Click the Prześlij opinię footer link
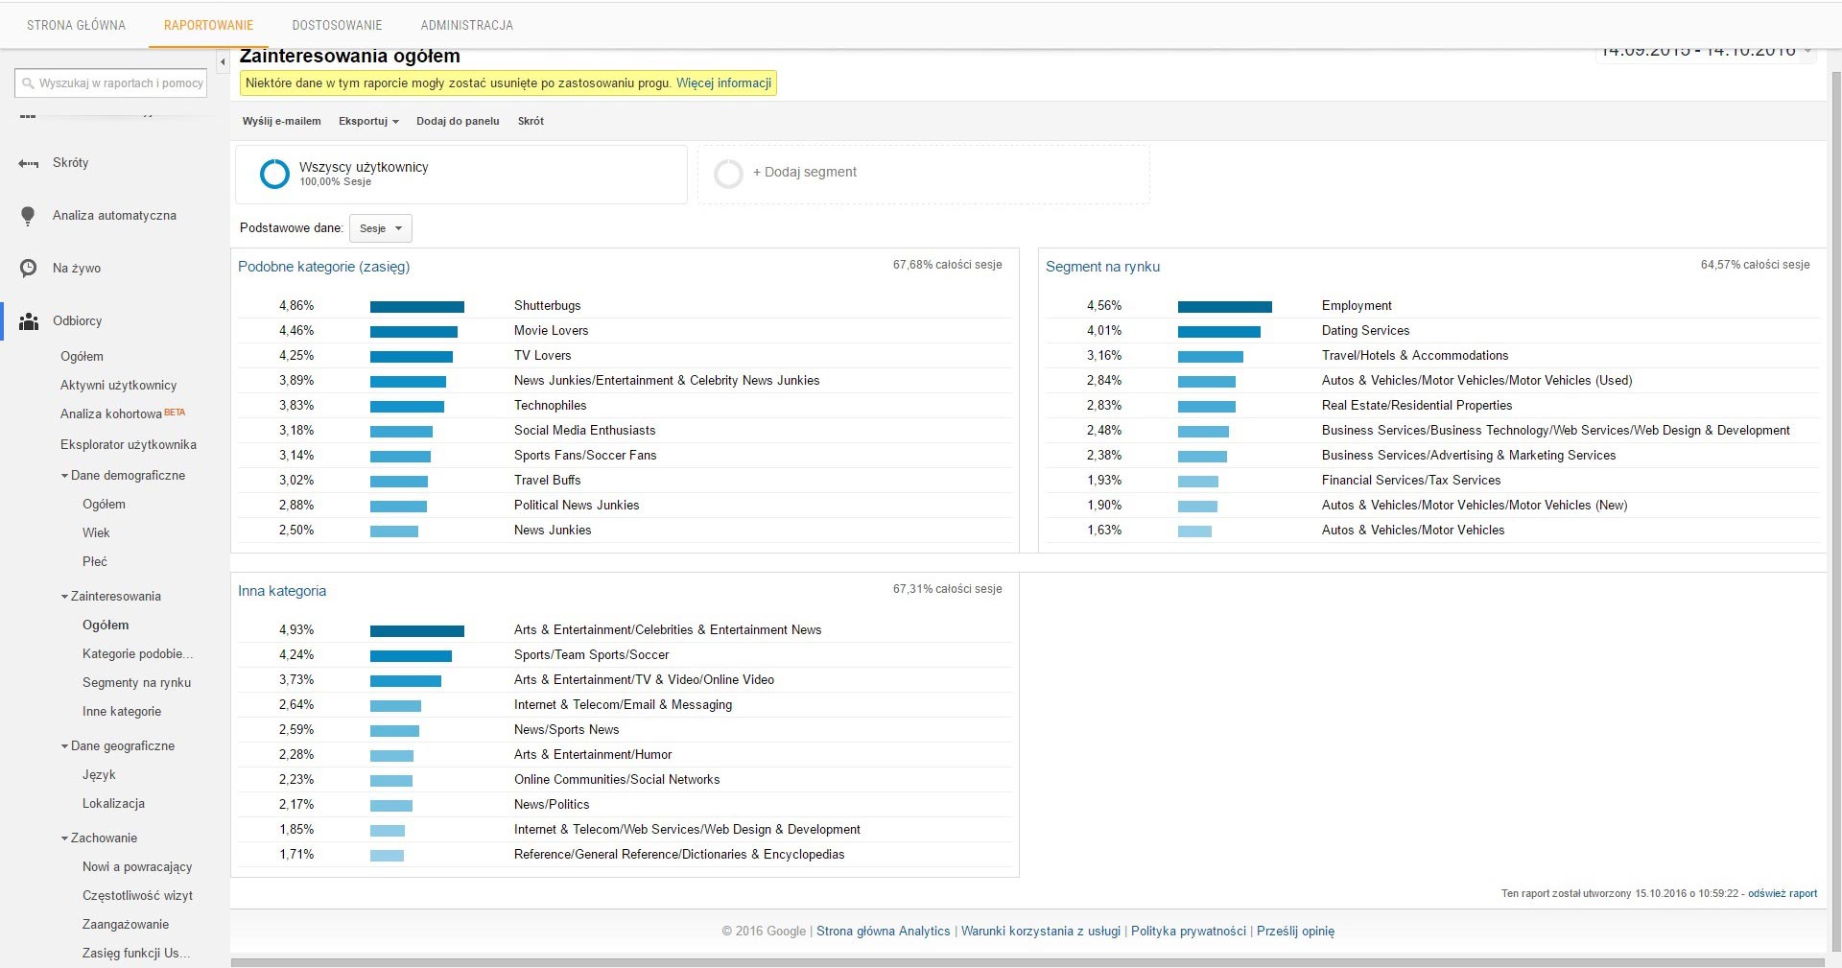 point(1295,931)
